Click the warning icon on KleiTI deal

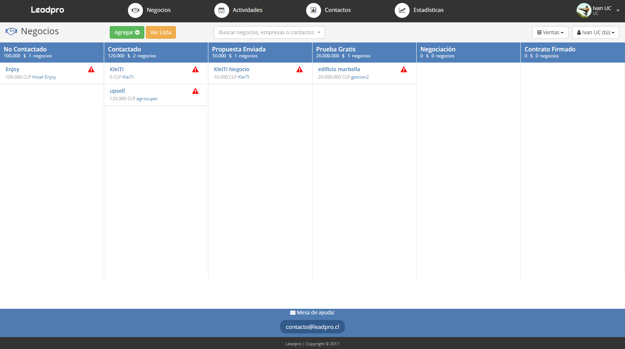click(195, 70)
